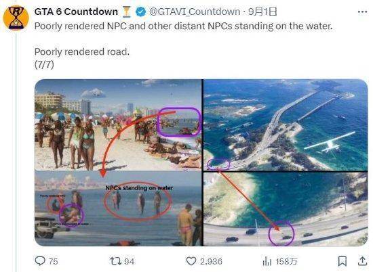Click the blue verified badge
The height and width of the screenshot is (272, 373).
pyautogui.click(x=140, y=12)
